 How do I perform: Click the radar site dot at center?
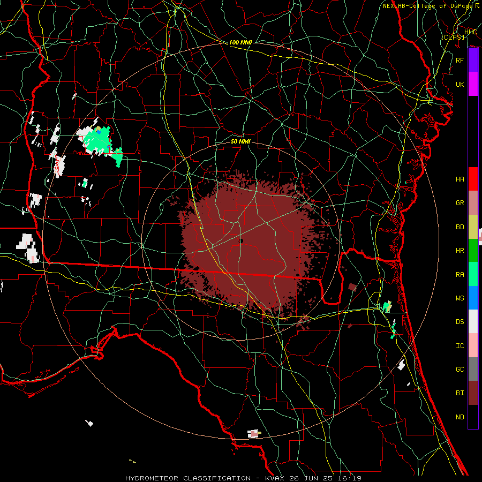point(241,241)
